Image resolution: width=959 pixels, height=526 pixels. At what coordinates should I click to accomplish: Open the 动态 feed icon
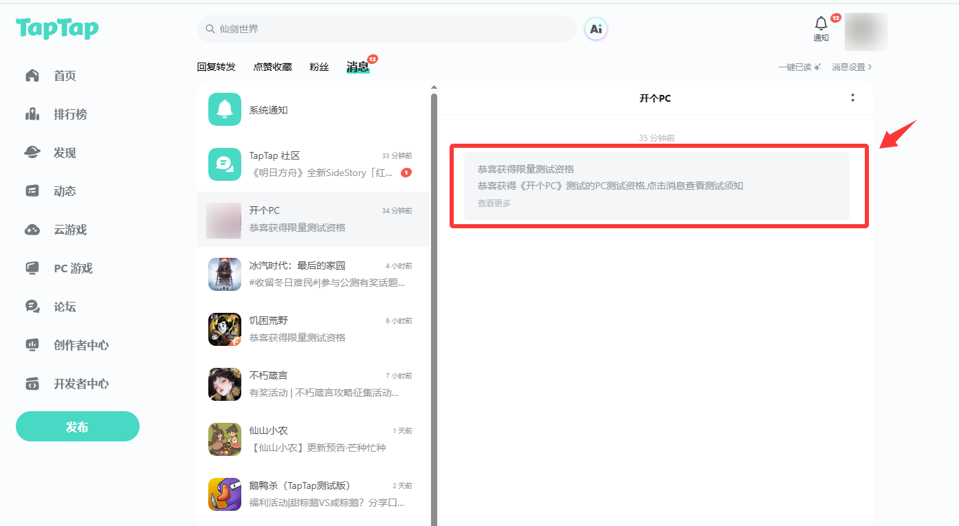coord(32,191)
